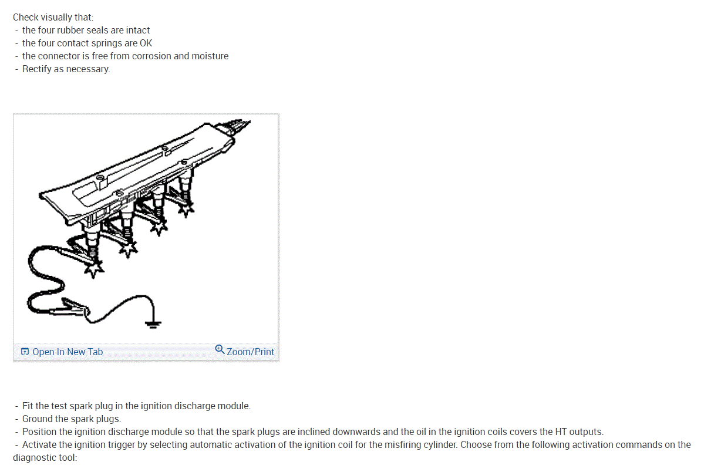Click the ground symbol in the diagram

(x=153, y=322)
